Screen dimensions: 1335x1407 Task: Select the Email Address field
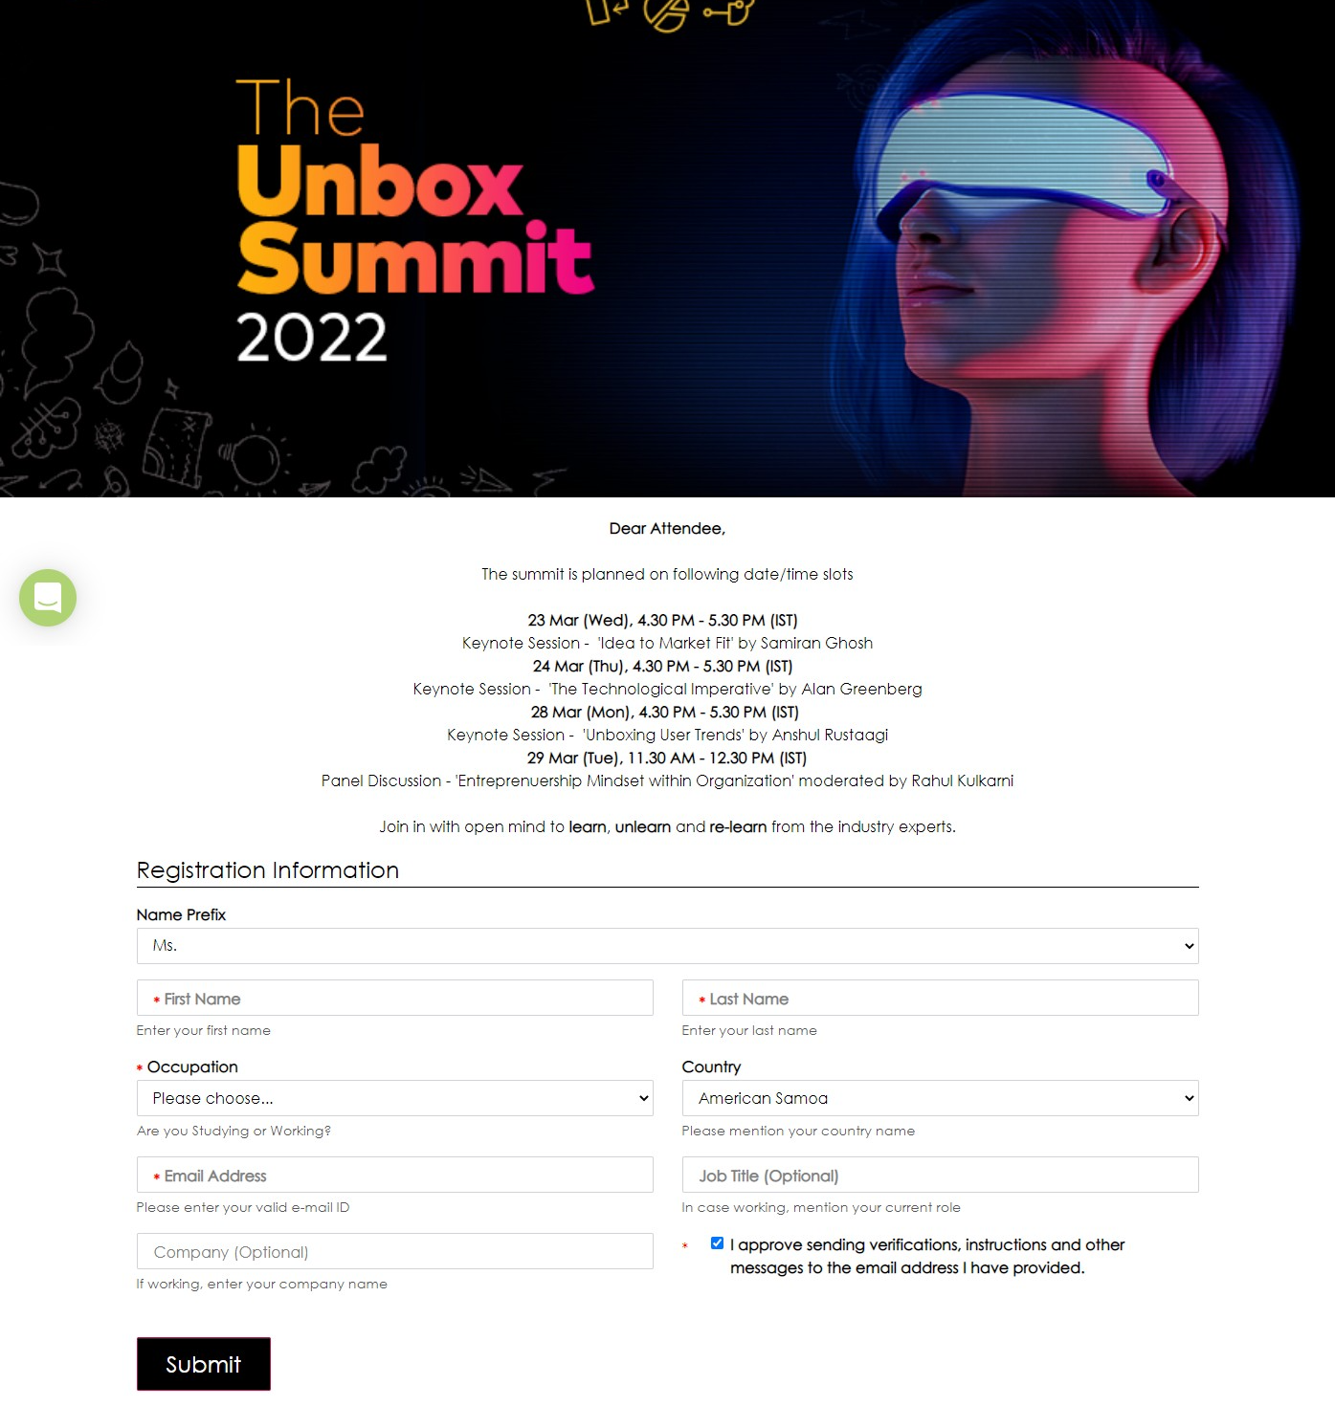[395, 1175]
